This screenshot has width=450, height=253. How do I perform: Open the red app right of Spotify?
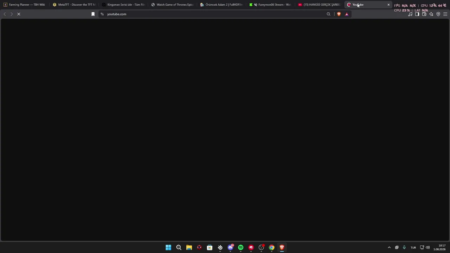[x=251, y=247]
